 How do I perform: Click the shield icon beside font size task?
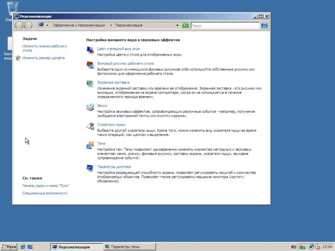[18, 58]
